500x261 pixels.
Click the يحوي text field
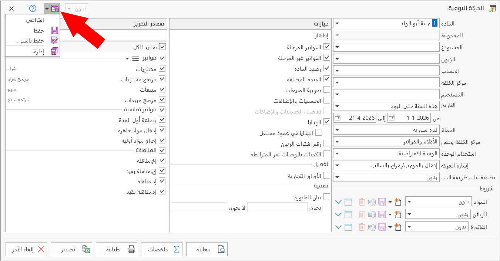click(x=277, y=207)
